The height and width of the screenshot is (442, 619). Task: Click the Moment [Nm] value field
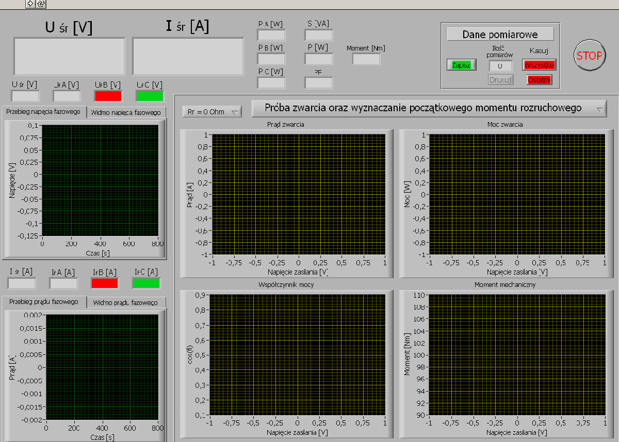[x=366, y=59]
